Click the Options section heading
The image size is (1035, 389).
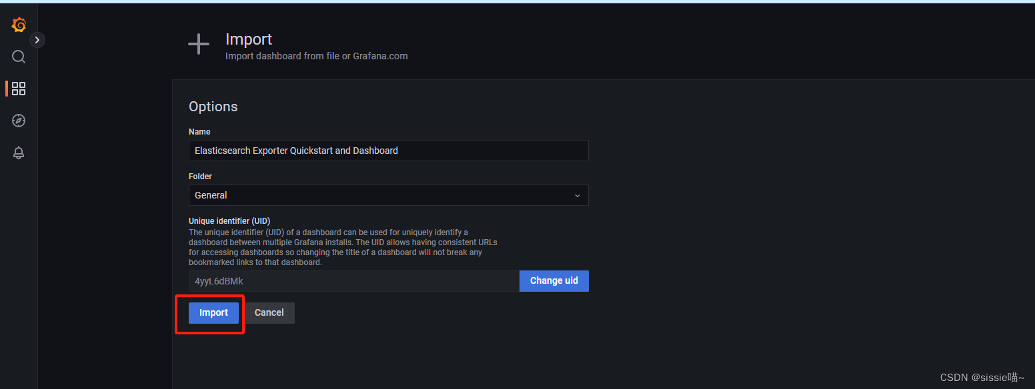[213, 106]
